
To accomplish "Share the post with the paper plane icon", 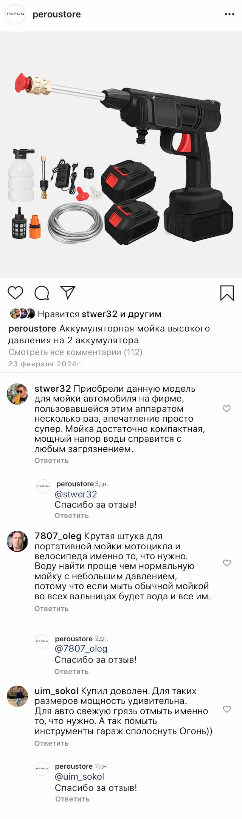I will pyautogui.click(x=68, y=292).
